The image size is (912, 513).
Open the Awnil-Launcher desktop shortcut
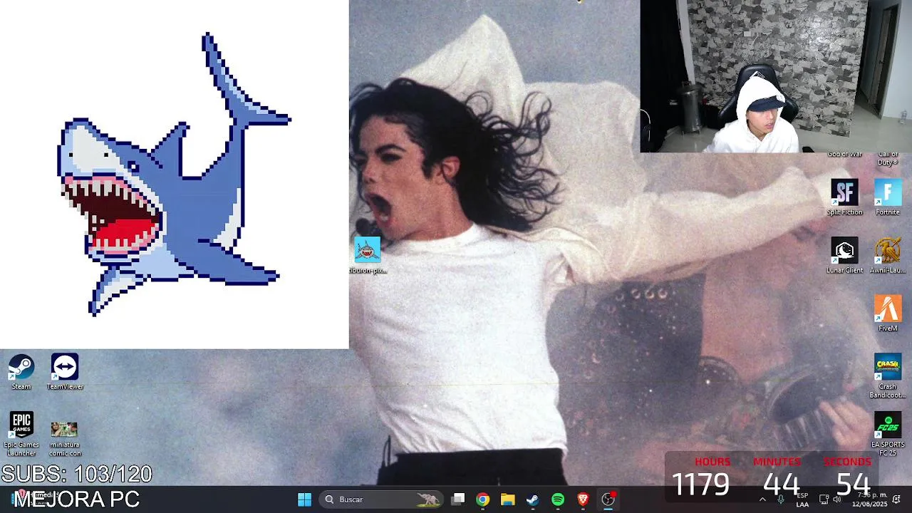(x=888, y=256)
